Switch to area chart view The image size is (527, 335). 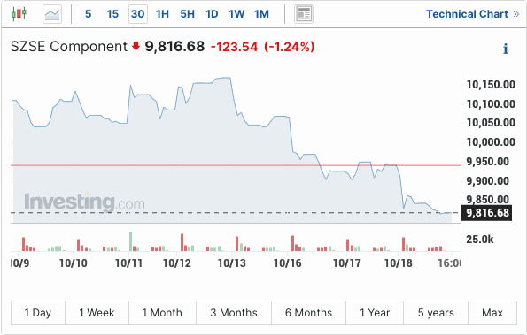pos(52,14)
